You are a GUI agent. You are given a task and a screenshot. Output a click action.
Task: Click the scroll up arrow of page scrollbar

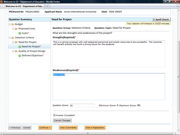point(178,10)
